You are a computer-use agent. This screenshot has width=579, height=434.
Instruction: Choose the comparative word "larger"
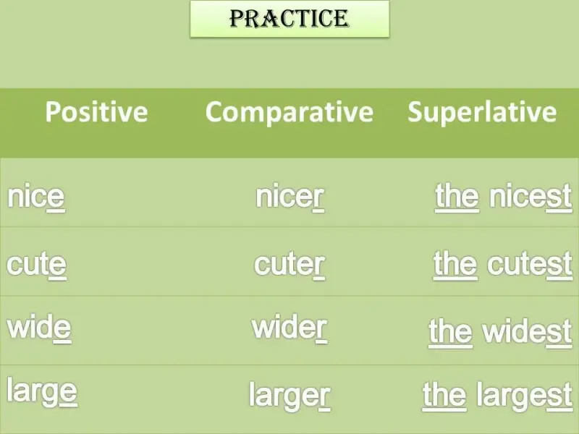pyautogui.click(x=289, y=396)
